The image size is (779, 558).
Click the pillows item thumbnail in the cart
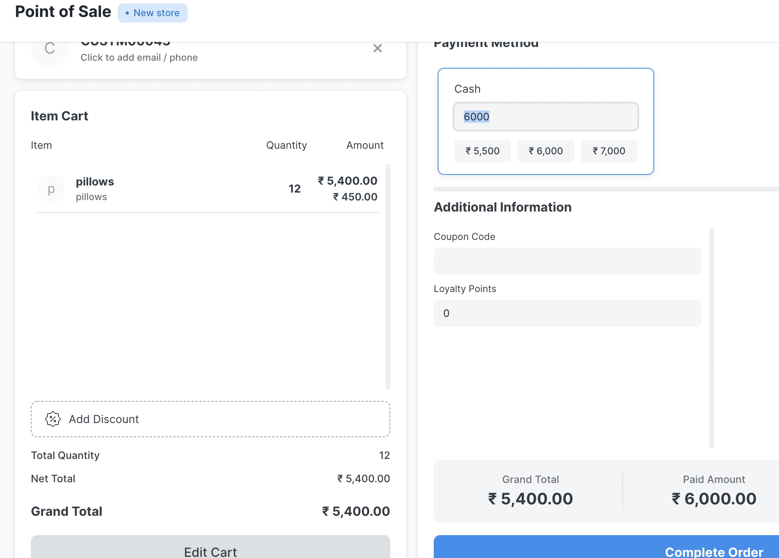[x=51, y=189]
